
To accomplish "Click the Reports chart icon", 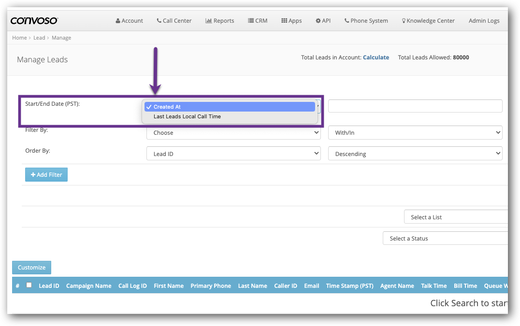I will (x=208, y=21).
